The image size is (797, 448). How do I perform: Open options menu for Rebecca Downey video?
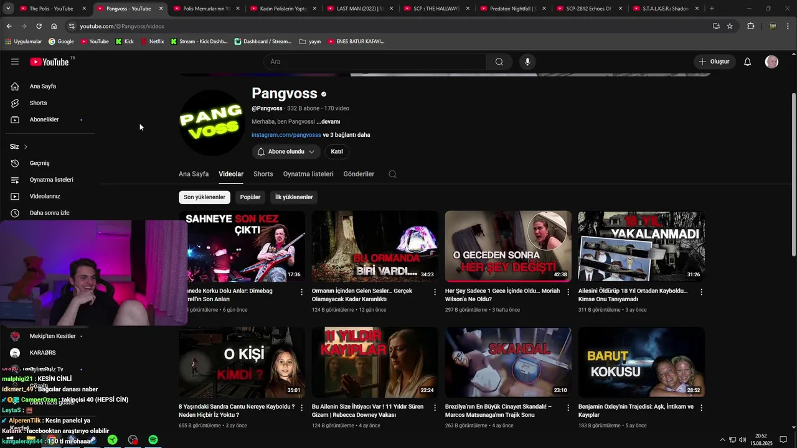point(435,408)
